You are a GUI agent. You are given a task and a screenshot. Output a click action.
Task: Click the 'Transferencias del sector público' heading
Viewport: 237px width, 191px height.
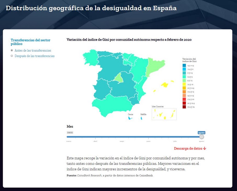30,42
